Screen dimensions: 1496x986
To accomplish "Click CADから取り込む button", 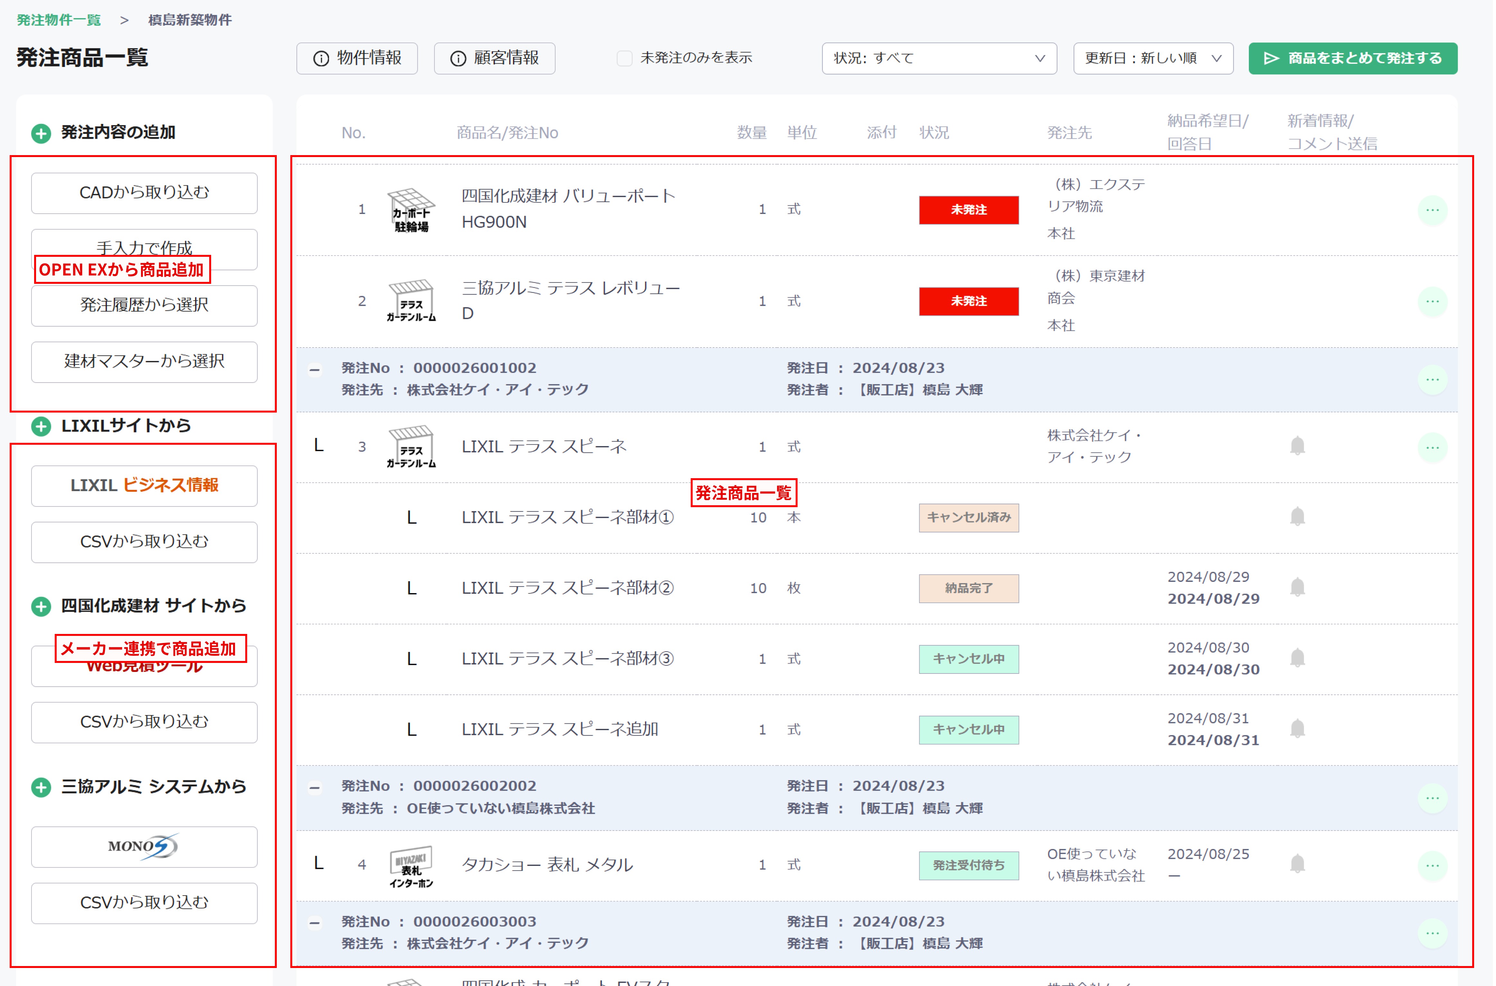I will 144,193.
